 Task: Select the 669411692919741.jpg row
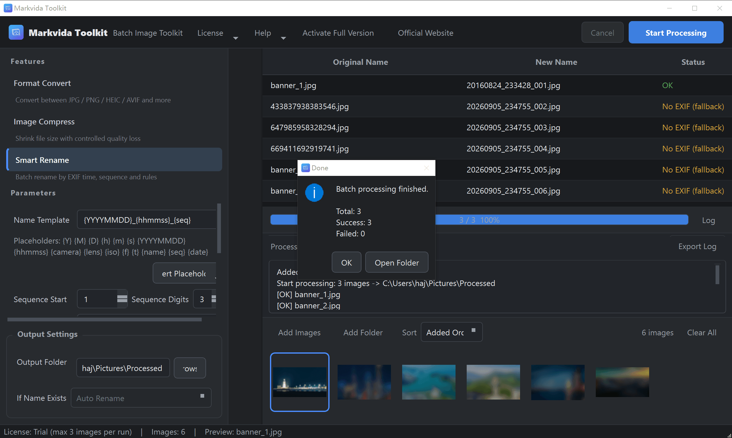click(x=497, y=149)
